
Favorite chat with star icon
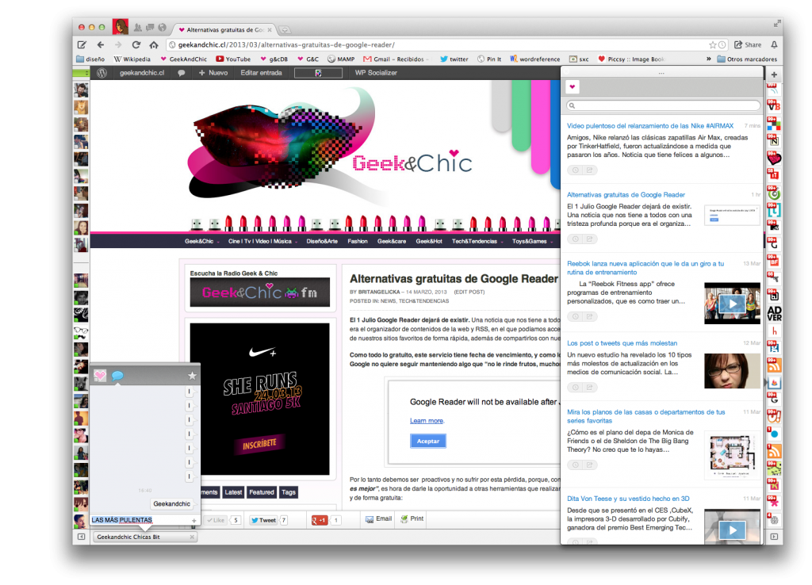coord(192,376)
